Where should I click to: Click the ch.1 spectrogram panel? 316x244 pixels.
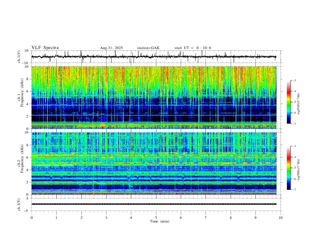click(x=154, y=97)
